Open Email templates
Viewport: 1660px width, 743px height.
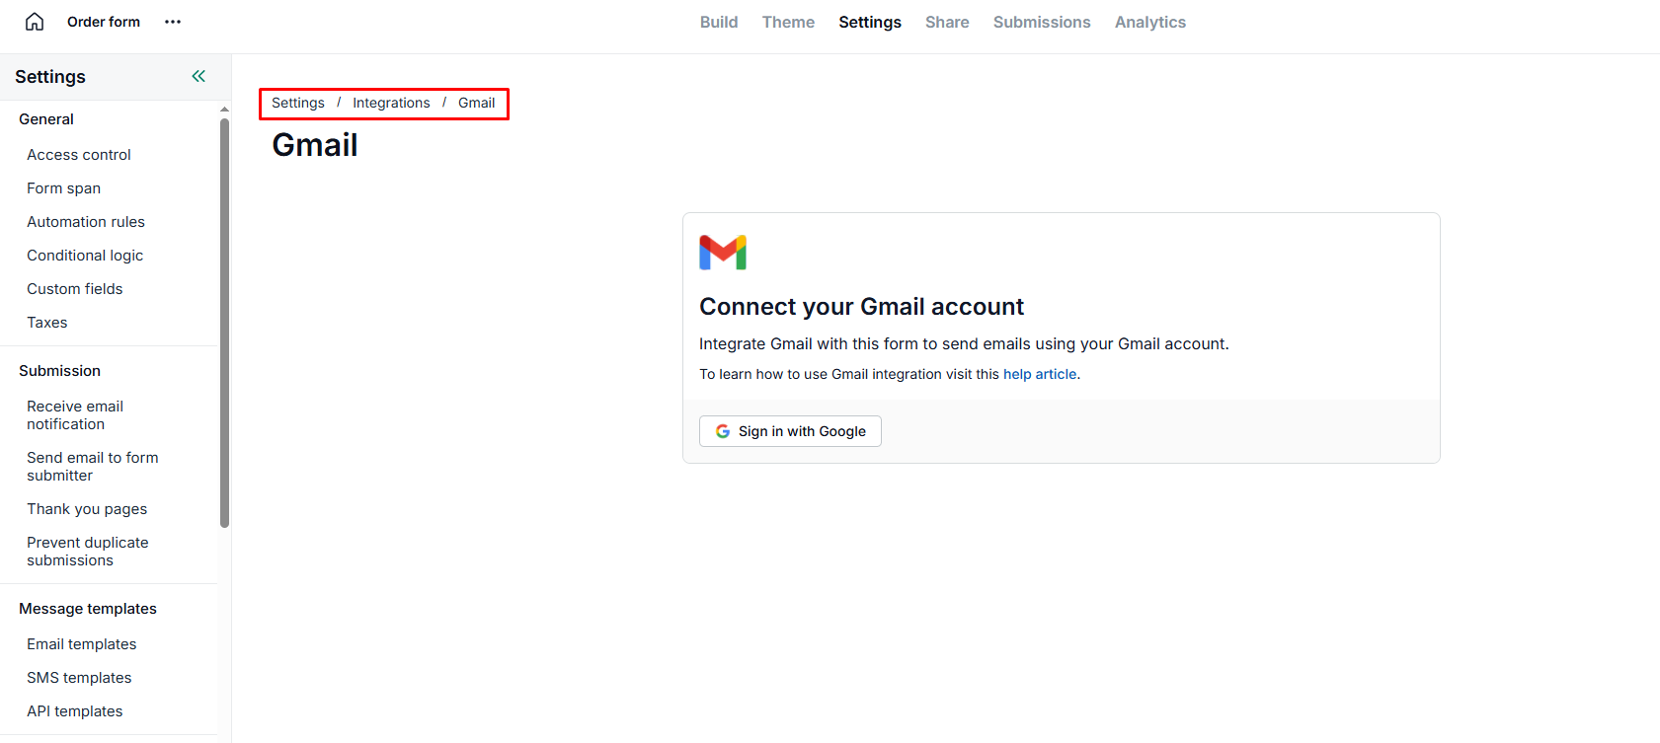point(82,644)
